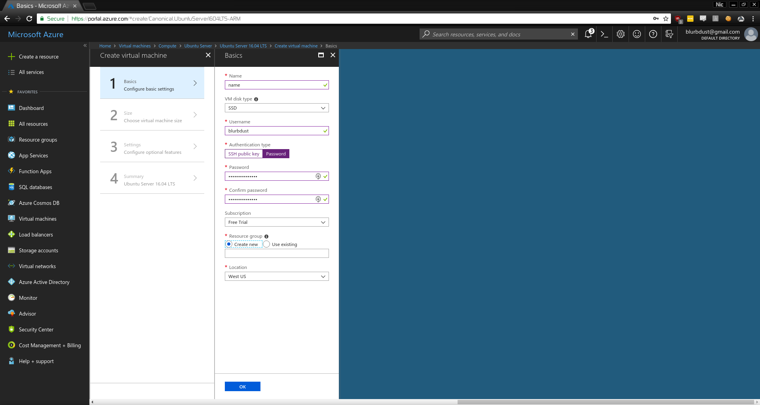Open portal Settings gear icon

(x=621, y=34)
